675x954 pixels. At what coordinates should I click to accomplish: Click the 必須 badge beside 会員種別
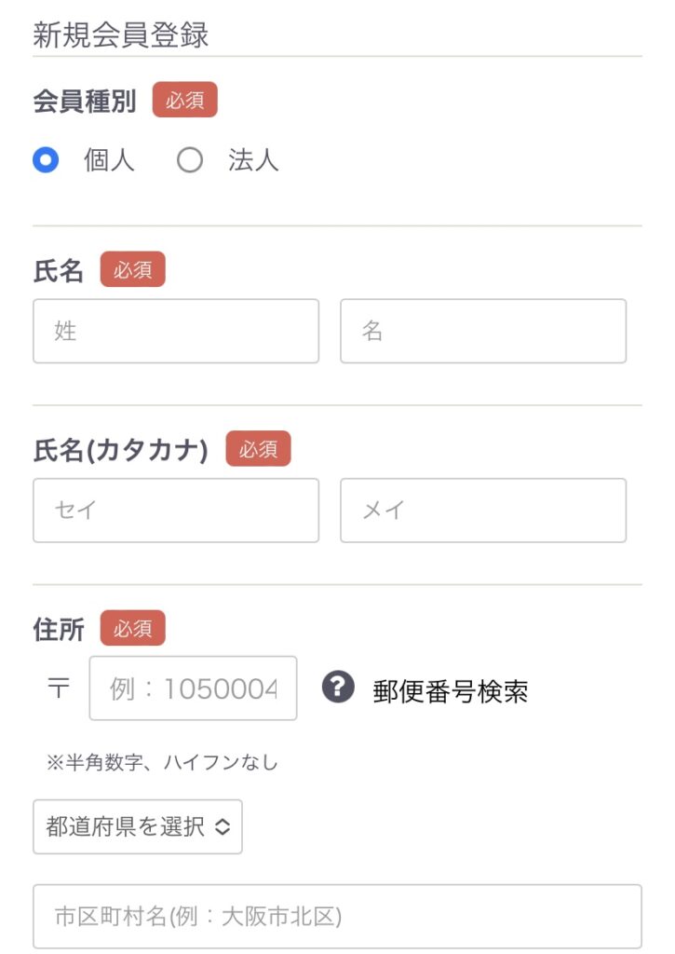[x=185, y=100]
